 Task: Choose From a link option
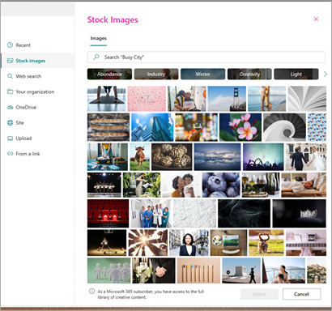pyautogui.click(x=37, y=154)
